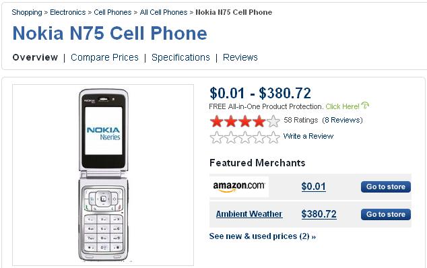This screenshot has height=268, width=427.
Task: Rate three stars in Write a Review
Action: pos(244,137)
